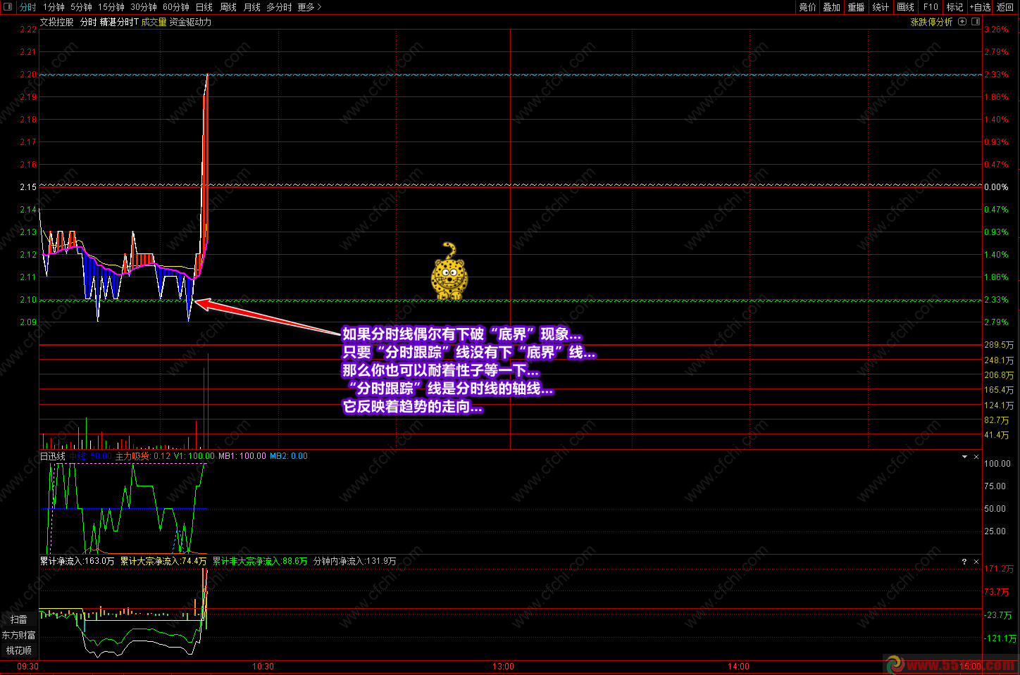This screenshot has height=675, width=1020.
Task: Switch to the 分时 period tab
Action: click(27, 7)
